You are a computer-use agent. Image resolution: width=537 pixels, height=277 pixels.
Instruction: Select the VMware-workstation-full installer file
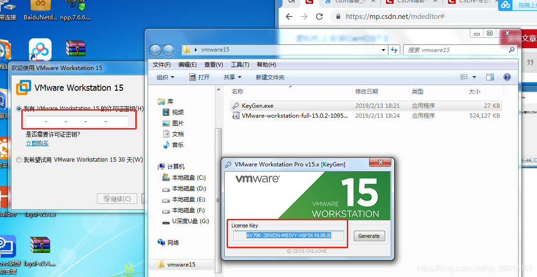click(366, 116)
